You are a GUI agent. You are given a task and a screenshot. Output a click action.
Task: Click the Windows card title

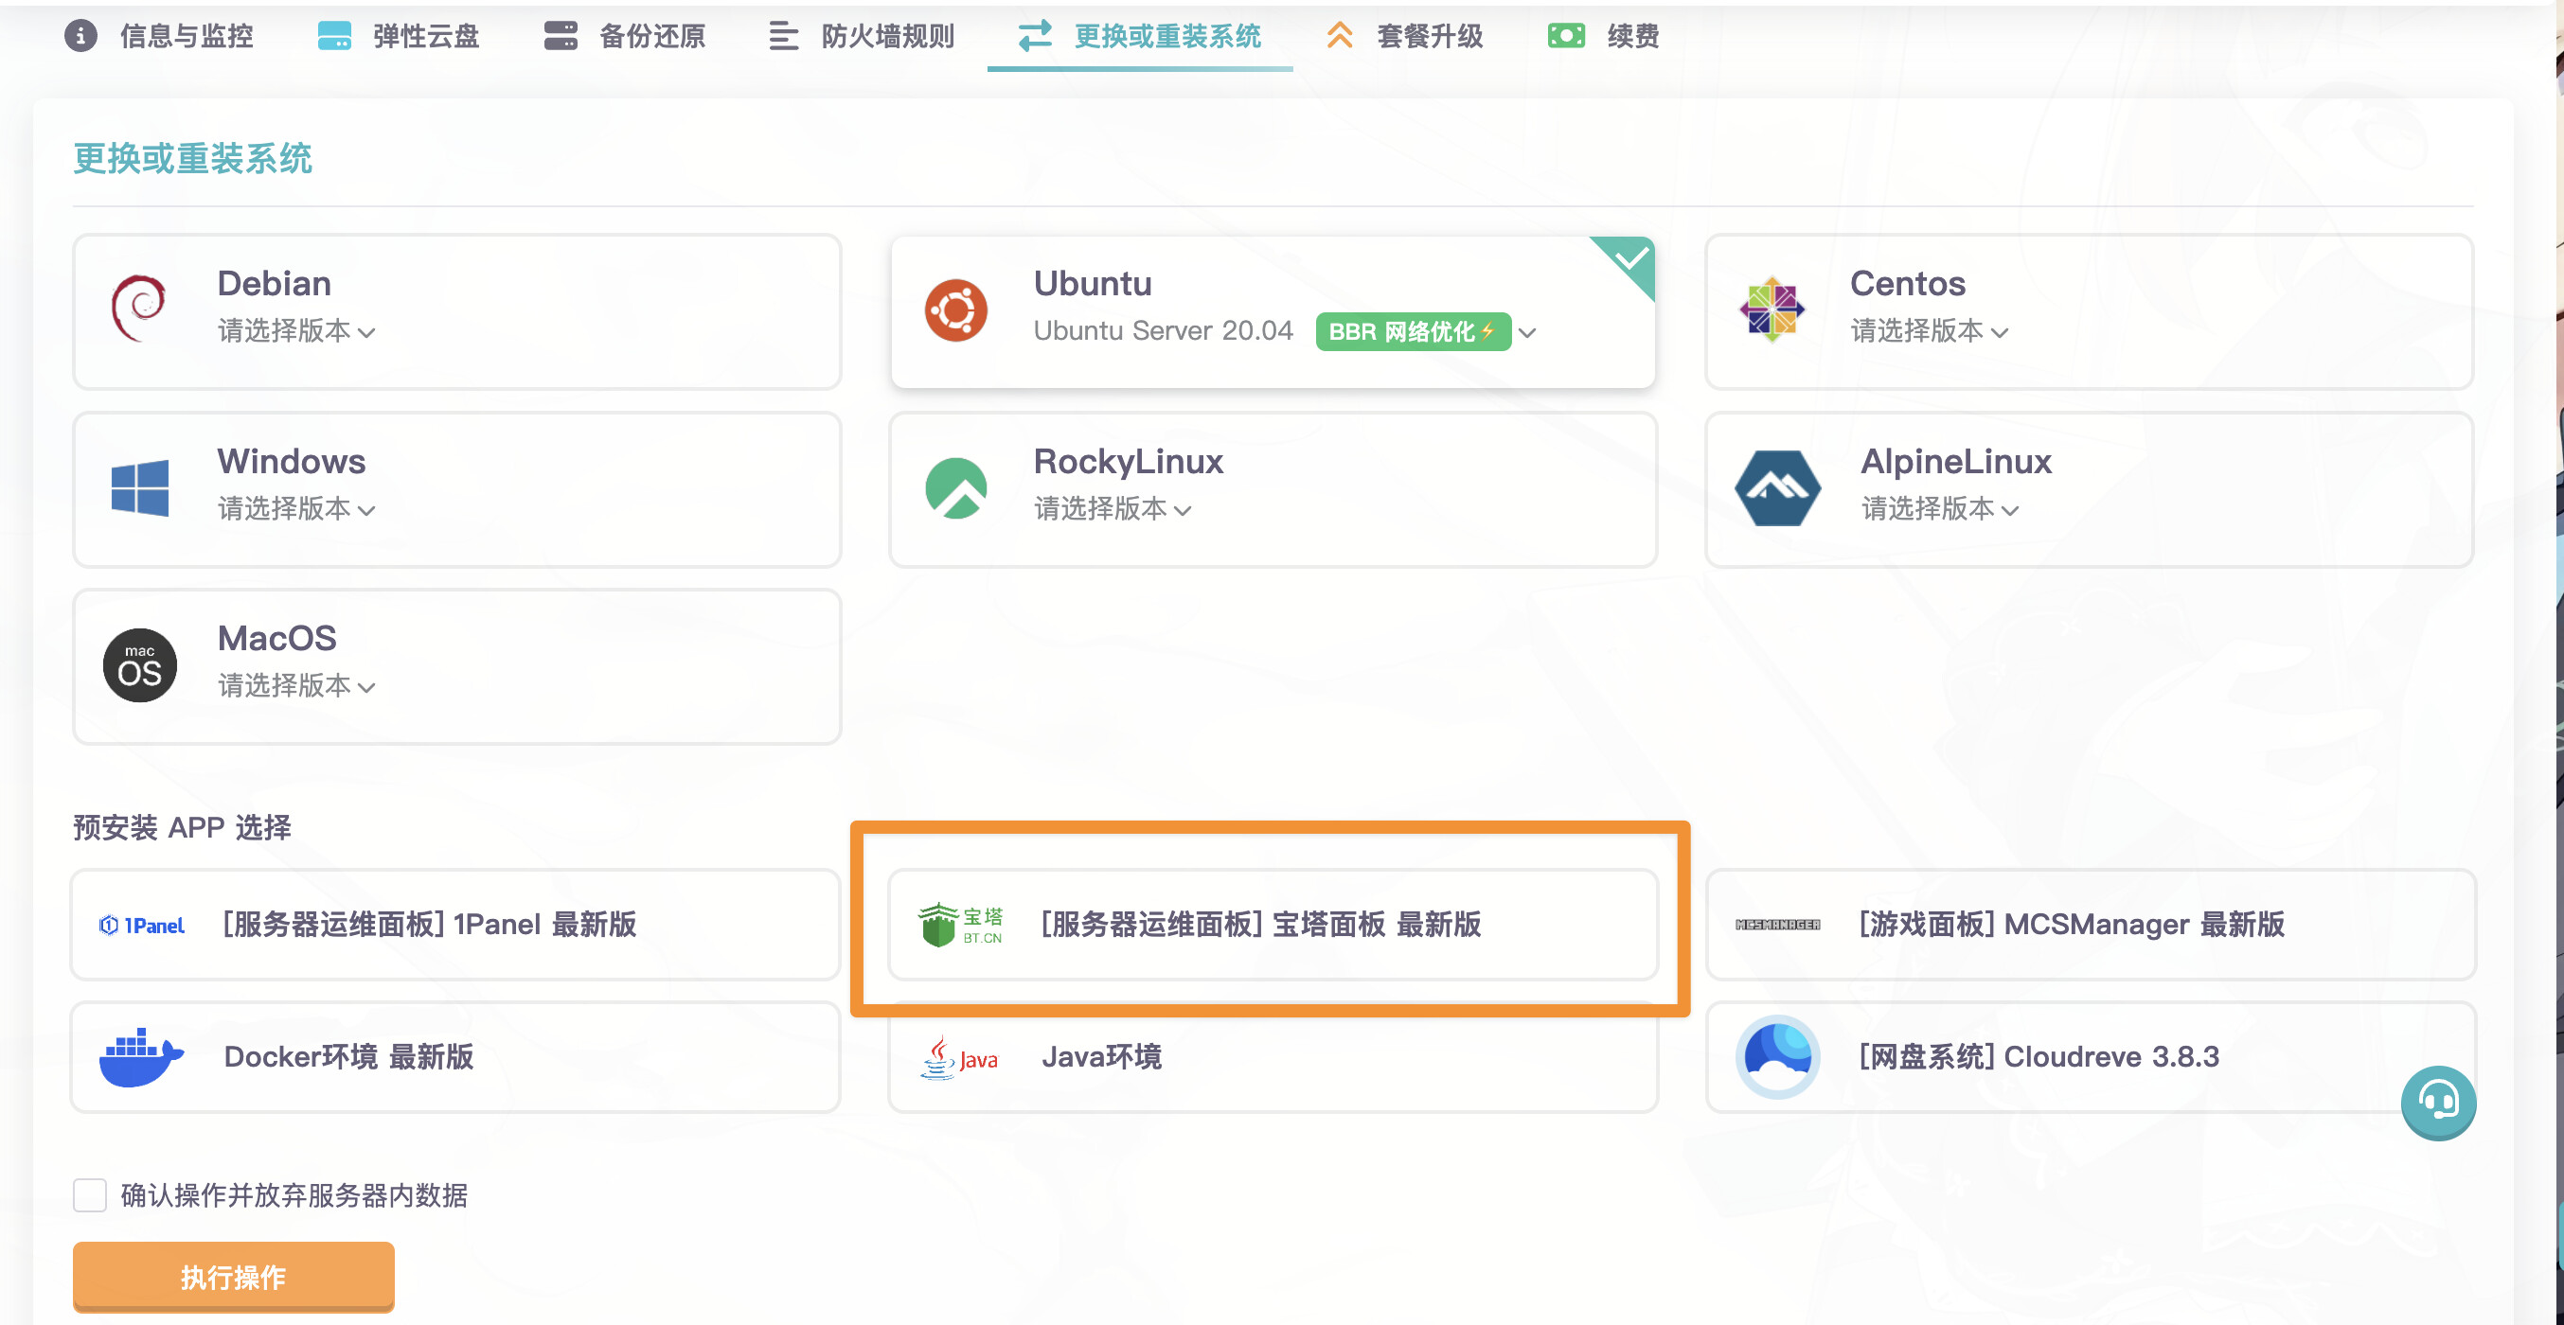click(291, 462)
